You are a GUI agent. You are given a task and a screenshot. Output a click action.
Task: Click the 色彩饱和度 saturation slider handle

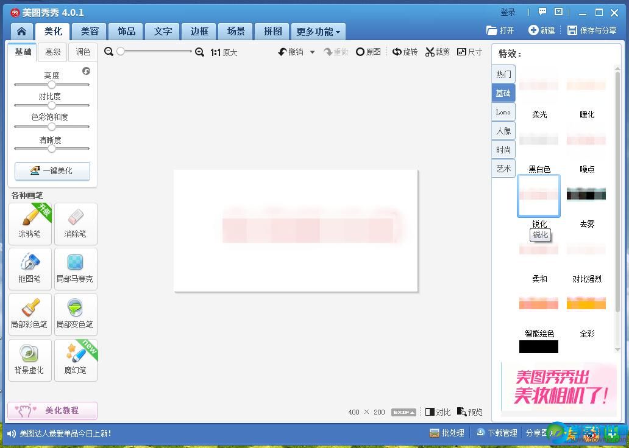(51, 127)
